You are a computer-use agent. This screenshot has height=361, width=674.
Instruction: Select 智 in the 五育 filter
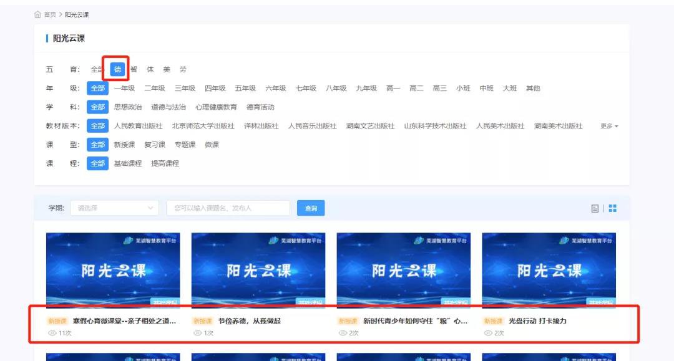(x=134, y=69)
